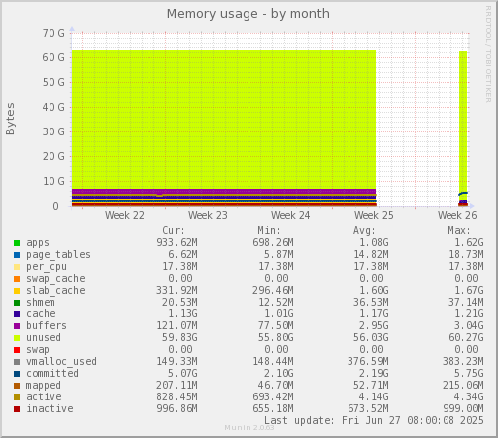Screen dimensions: 498x438
Task: Click the page_tables blue legend swatch
Action: pyautogui.click(x=17, y=255)
